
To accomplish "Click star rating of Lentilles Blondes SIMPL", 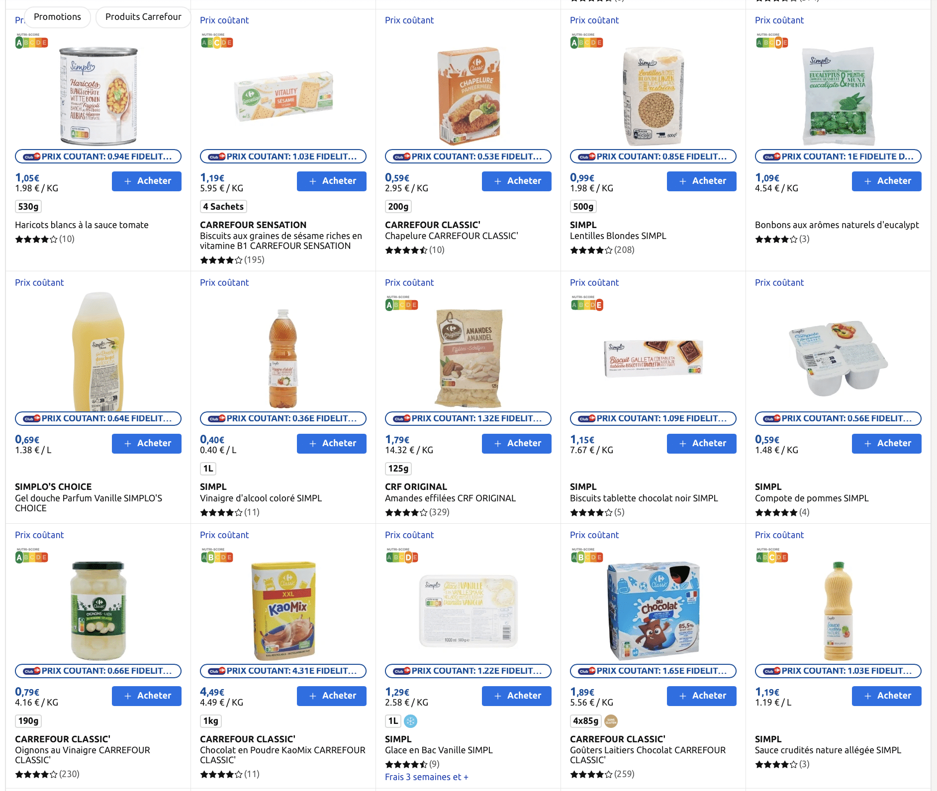I will [x=591, y=250].
